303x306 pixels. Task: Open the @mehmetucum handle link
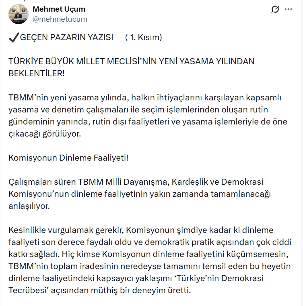pos(60,19)
